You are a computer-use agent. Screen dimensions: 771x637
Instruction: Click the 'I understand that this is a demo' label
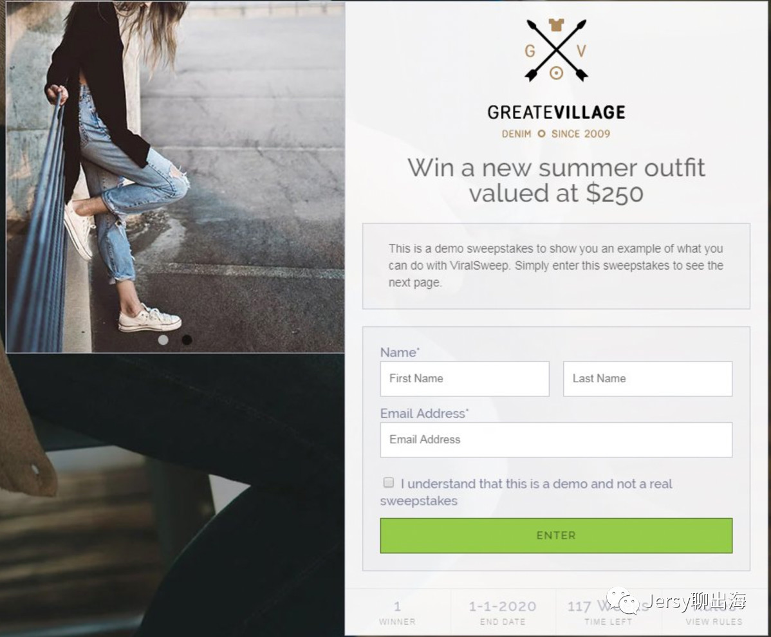[x=526, y=492]
